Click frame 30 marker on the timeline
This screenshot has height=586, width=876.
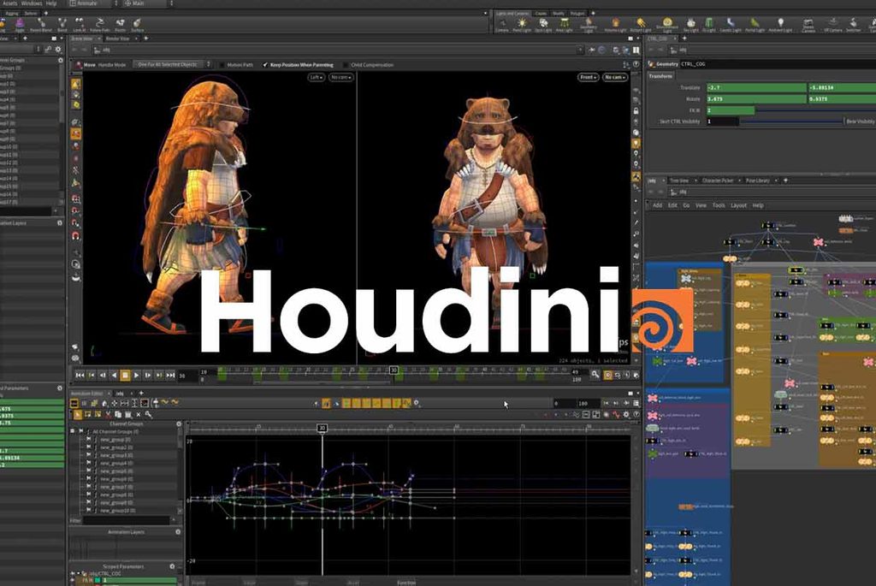(x=394, y=370)
